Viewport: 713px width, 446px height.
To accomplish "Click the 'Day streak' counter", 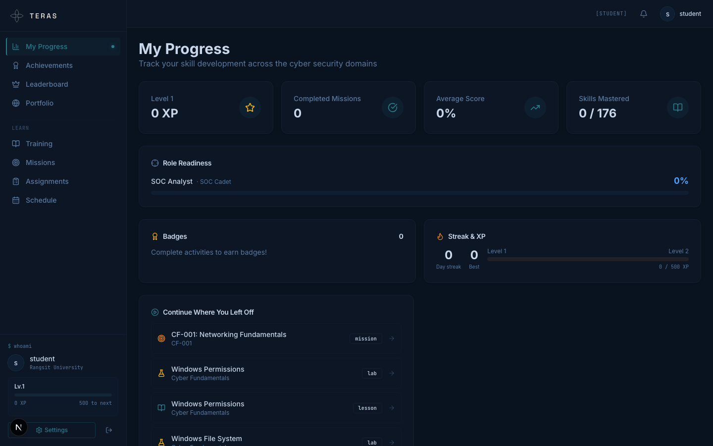I will click(449, 259).
